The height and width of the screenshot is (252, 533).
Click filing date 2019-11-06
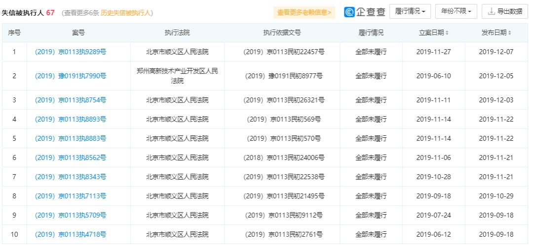tap(434, 157)
